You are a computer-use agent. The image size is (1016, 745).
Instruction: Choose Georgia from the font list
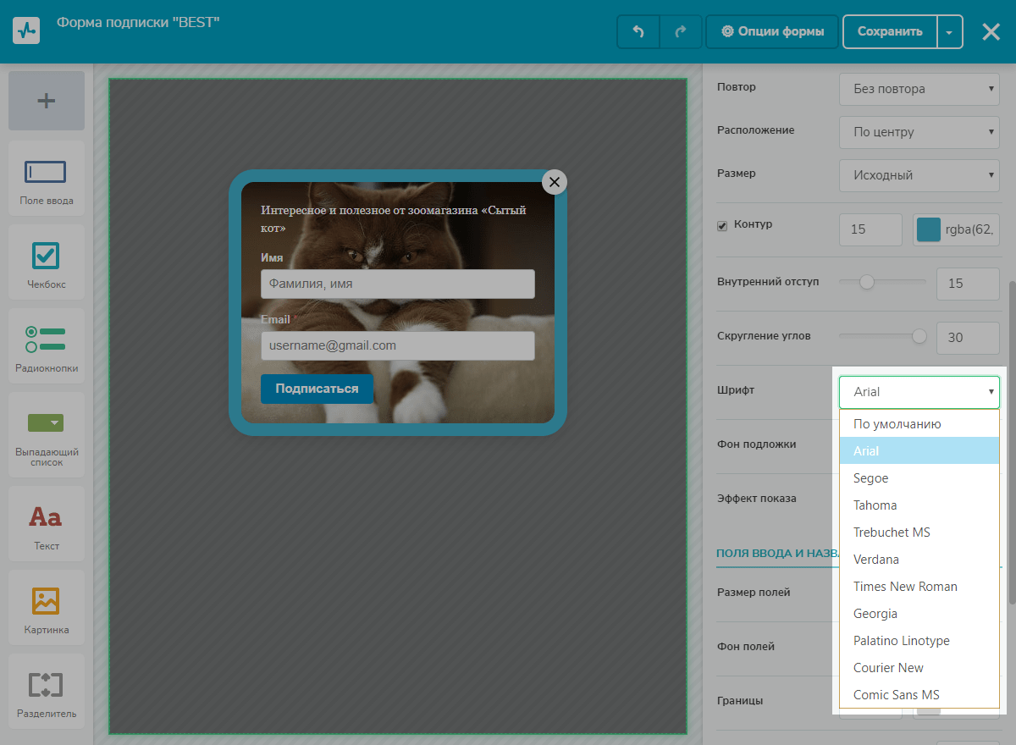(x=875, y=614)
